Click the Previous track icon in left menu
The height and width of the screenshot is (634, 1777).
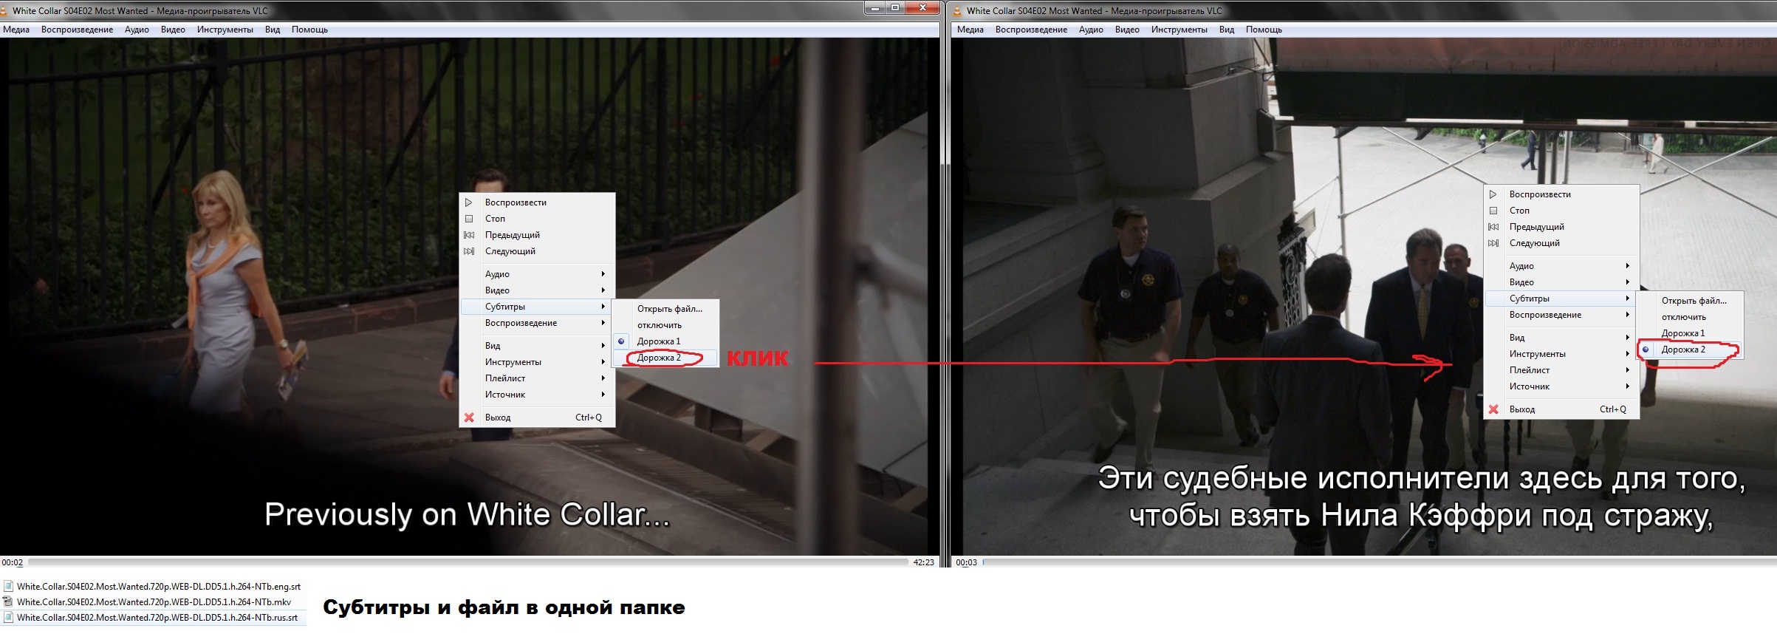(x=468, y=235)
